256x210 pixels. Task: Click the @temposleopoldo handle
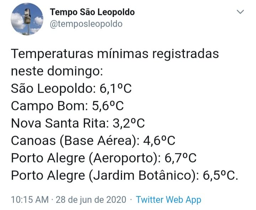86,24
